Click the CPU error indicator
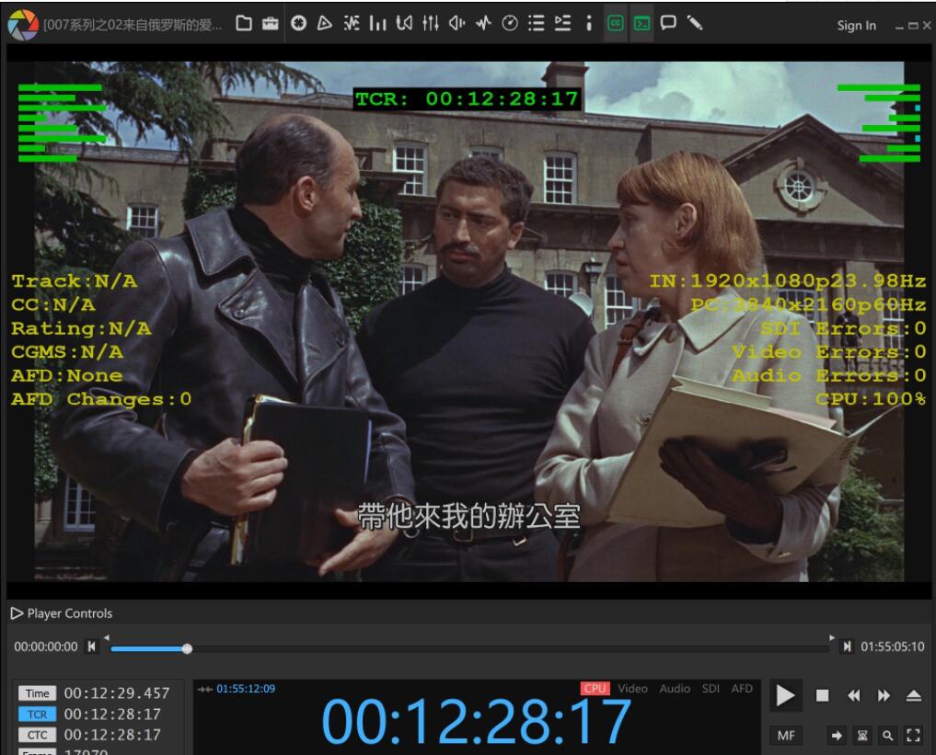936x755 pixels. 595,688
